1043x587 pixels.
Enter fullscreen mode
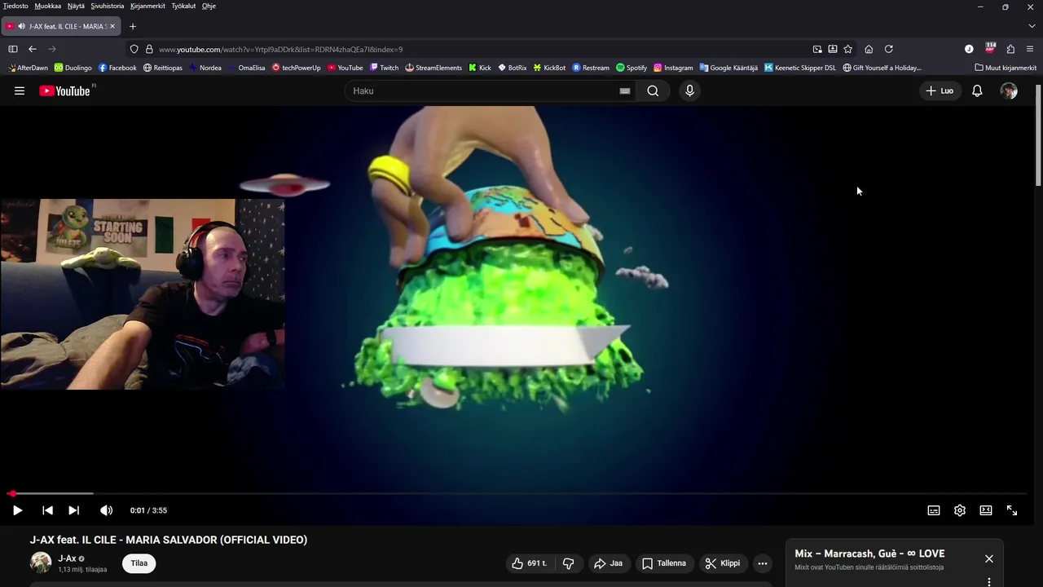(x=1012, y=510)
